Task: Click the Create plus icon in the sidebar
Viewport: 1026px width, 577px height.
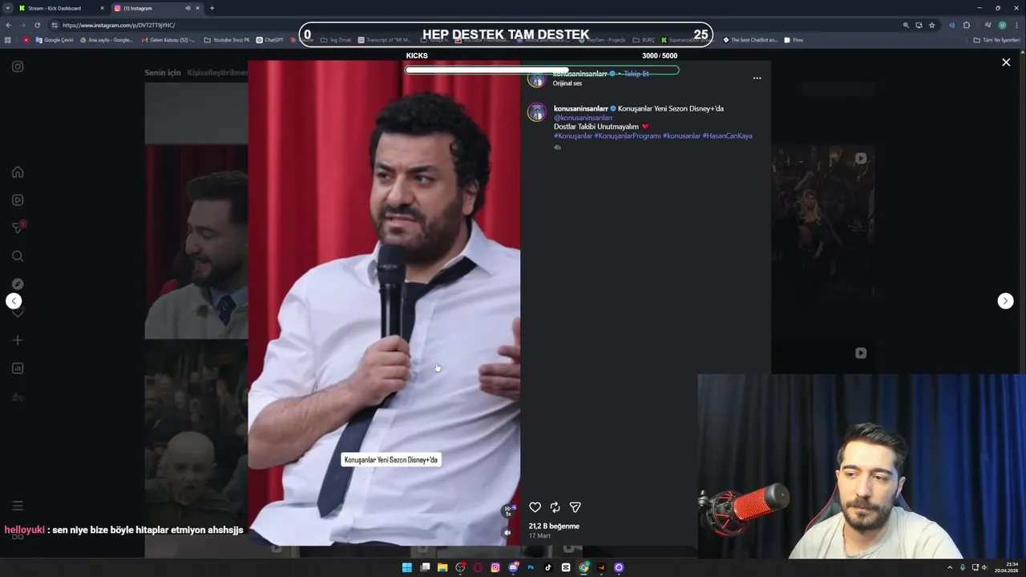Action: tap(18, 341)
